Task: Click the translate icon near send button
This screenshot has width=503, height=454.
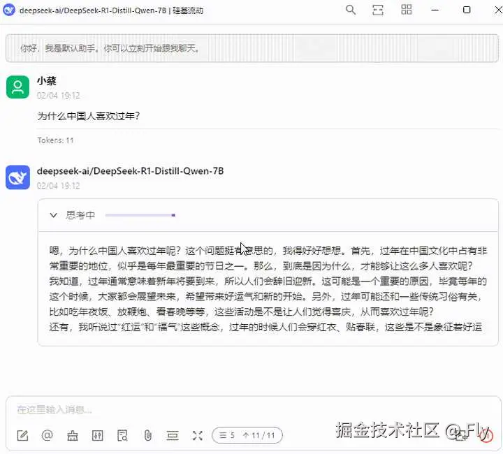Action: [x=461, y=435]
